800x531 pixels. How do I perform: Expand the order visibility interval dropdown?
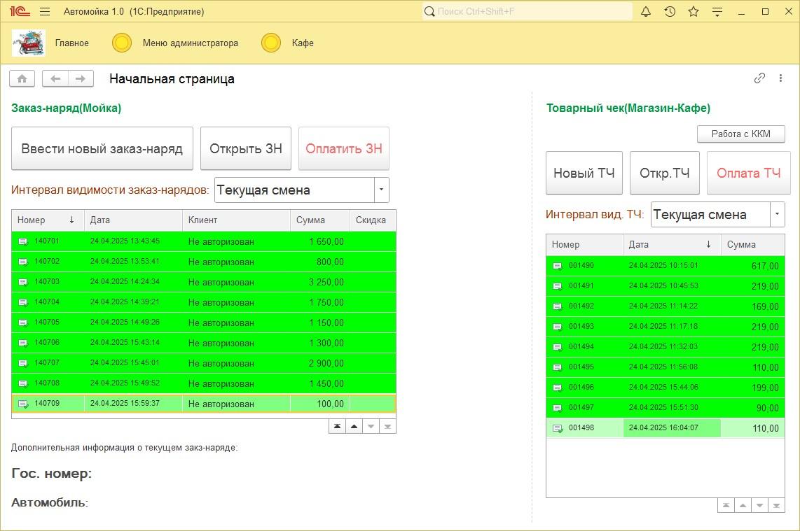[381, 190]
